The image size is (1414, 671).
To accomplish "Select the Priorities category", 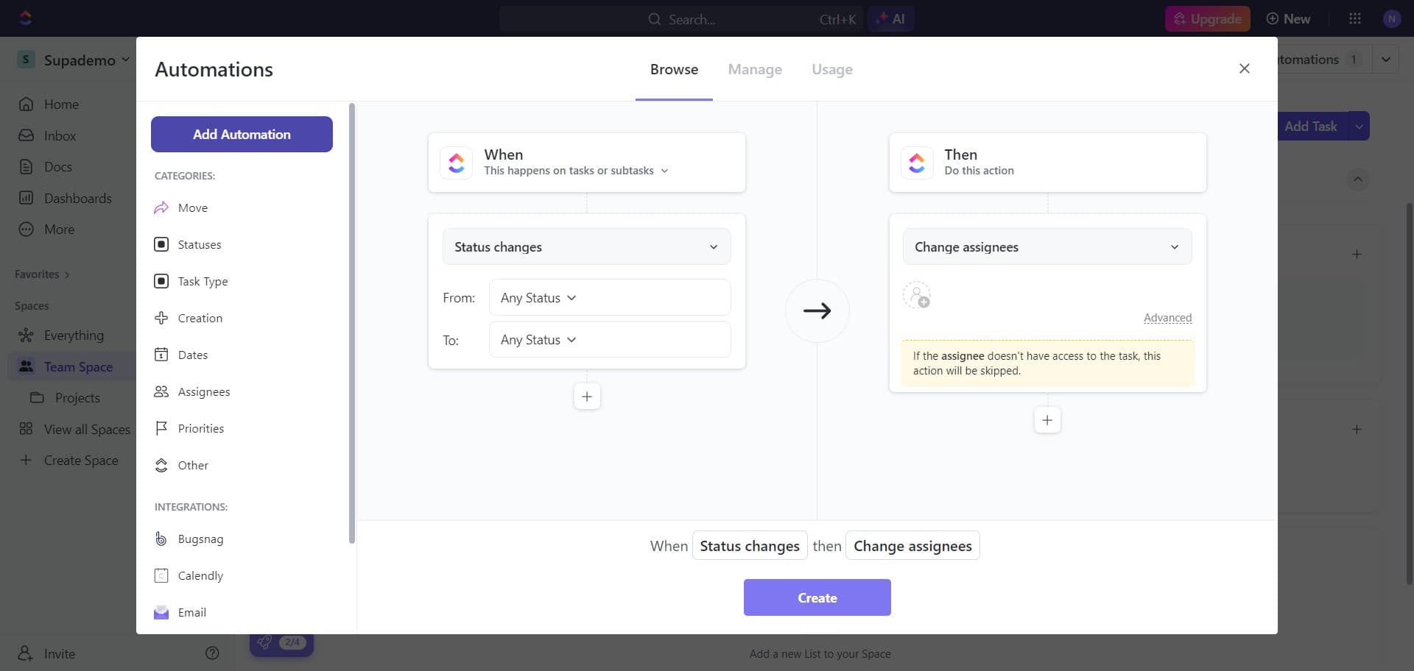I will tap(200, 428).
